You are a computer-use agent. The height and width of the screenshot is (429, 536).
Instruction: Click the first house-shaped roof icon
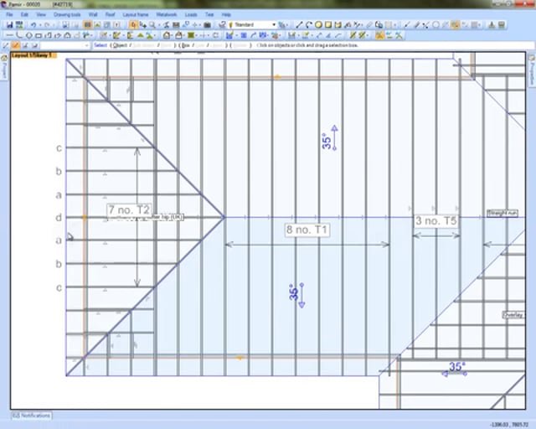pos(166,35)
